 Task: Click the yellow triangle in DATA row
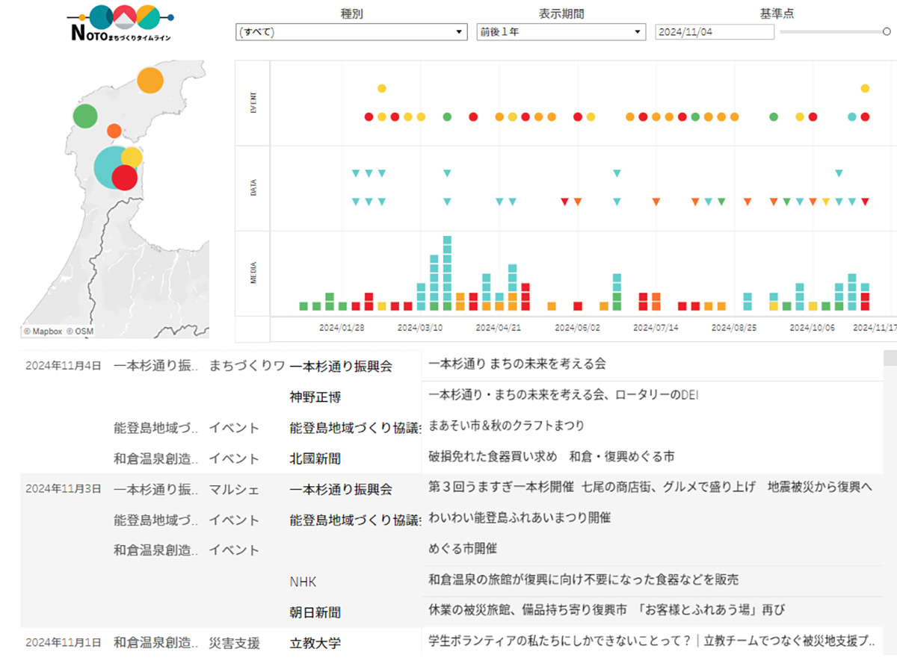826,202
